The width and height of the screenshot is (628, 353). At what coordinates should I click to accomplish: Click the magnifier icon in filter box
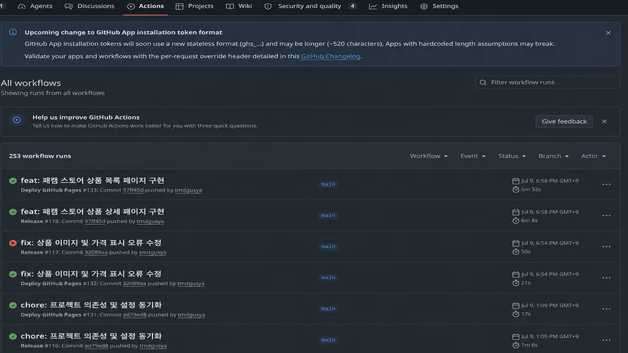pyautogui.click(x=483, y=82)
